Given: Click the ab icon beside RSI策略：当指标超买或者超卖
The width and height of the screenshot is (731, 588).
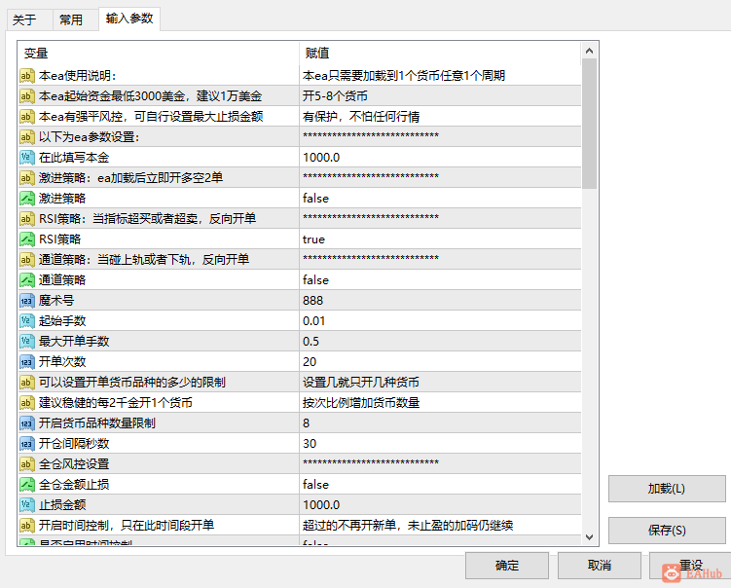Looking at the screenshot, I should (27, 219).
